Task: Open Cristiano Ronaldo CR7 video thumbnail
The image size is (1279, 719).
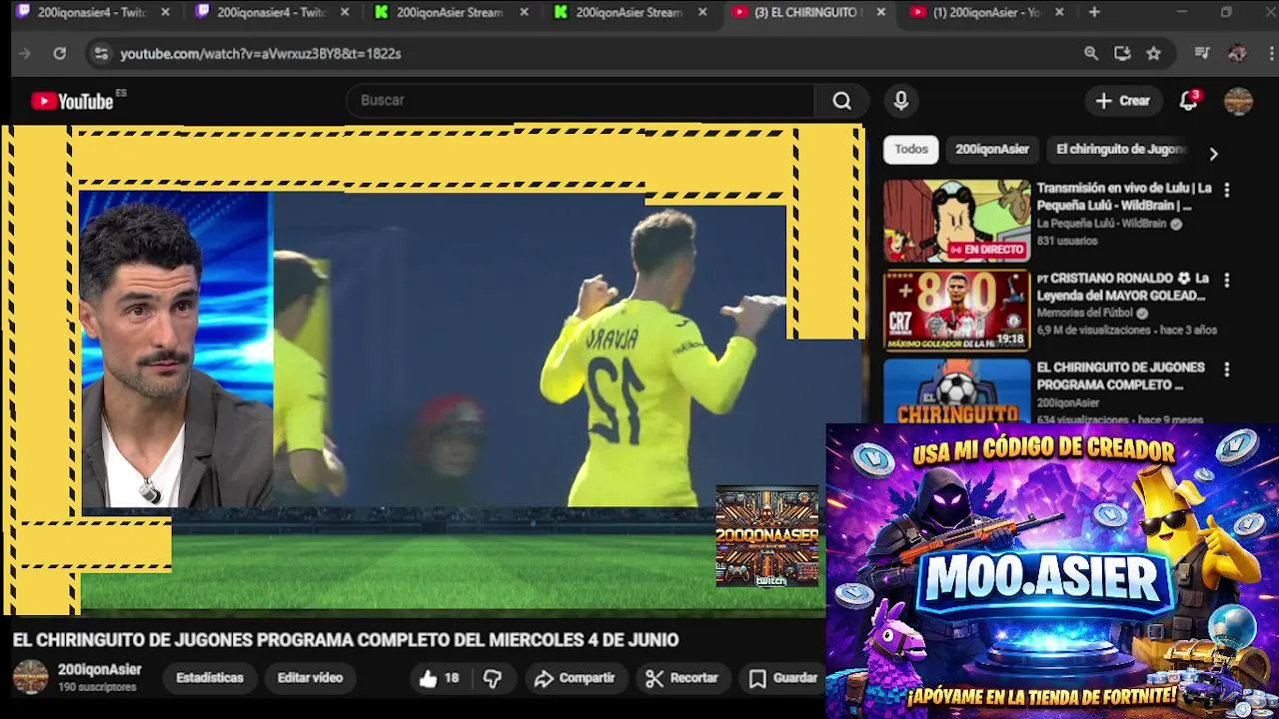Action: coord(956,311)
